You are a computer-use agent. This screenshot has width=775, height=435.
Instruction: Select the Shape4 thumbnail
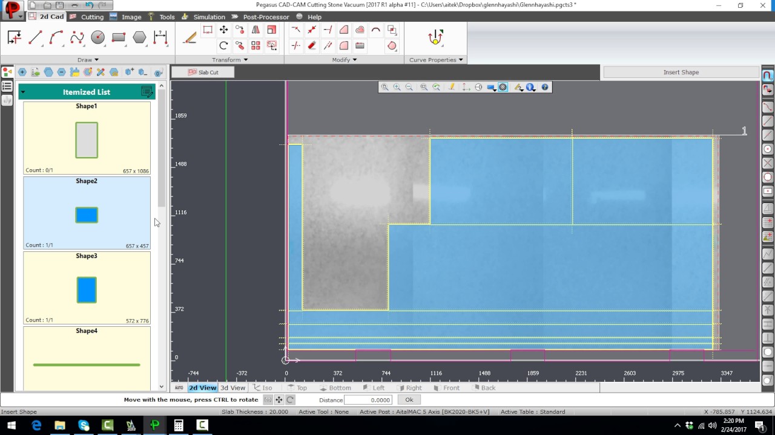tap(87, 358)
